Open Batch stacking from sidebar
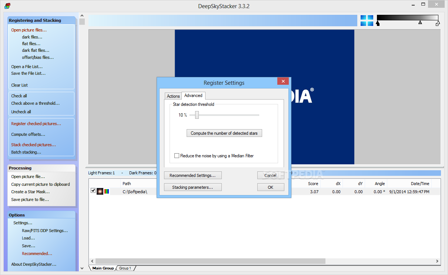This screenshot has height=275, width=448. click(x=26, y=152)
